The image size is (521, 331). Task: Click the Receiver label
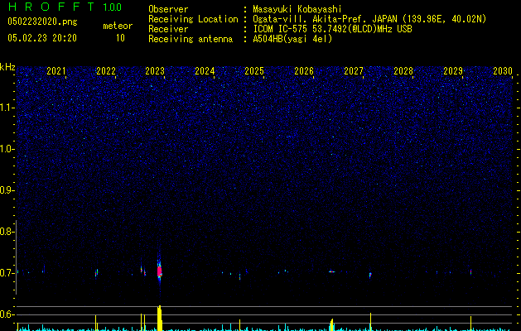coord(168,29)
